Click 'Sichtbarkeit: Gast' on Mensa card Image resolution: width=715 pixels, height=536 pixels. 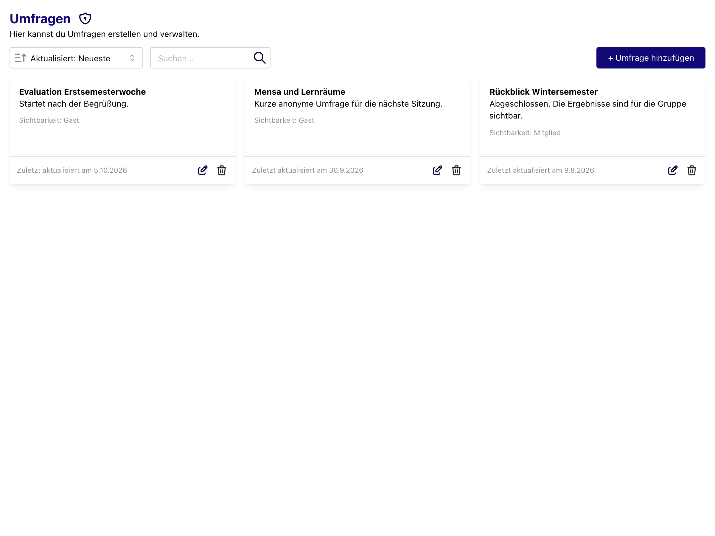284,120
